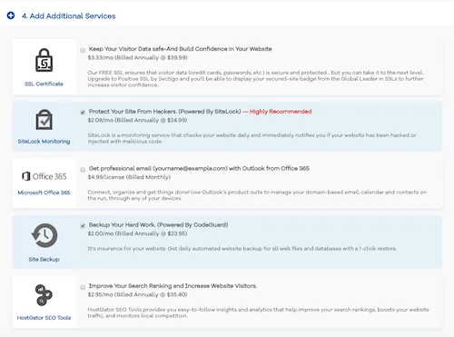This screenshot has height=337, width=454.
Task: Tick the Microsoft Office 365 checkbox
Action: pyautogui.click(x=83, y=170)
